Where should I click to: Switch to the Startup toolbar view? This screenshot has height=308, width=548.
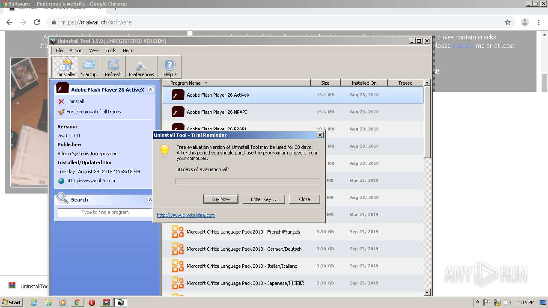click(89, 67)
